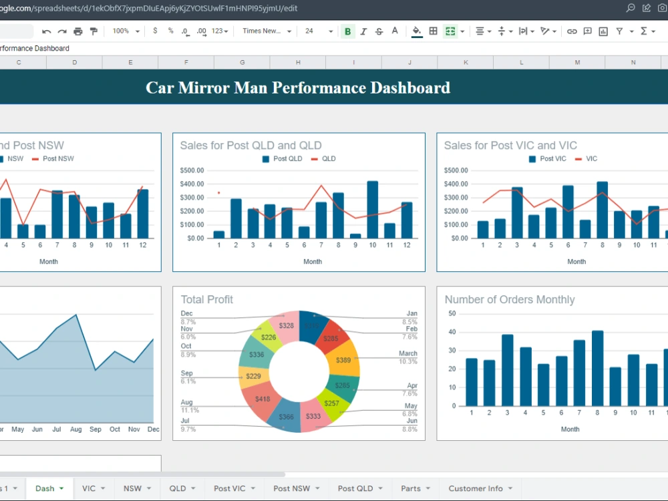The width and height of the screenshot is (668, 501).
Task: Click the Insert comment icon
Action: pyautogui.click(x=589, y=31)
